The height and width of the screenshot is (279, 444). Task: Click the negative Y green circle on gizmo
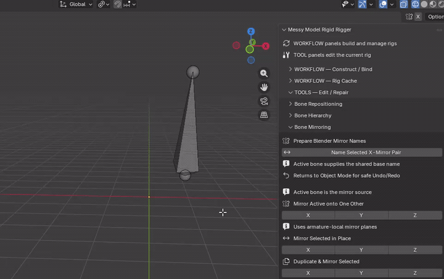click(250, 49)
